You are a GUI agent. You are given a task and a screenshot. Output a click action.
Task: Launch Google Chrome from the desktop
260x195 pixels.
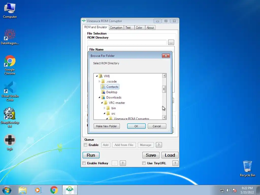(10, 65)
